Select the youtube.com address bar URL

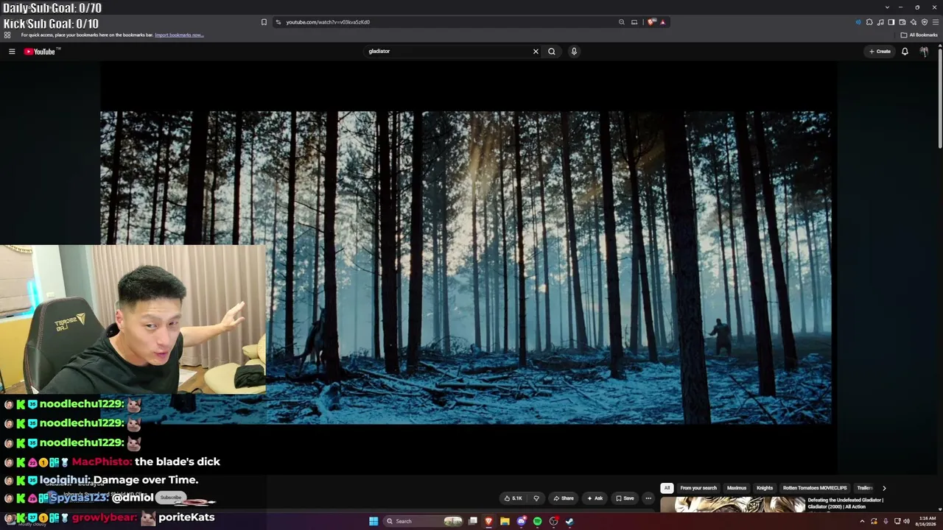328,22
